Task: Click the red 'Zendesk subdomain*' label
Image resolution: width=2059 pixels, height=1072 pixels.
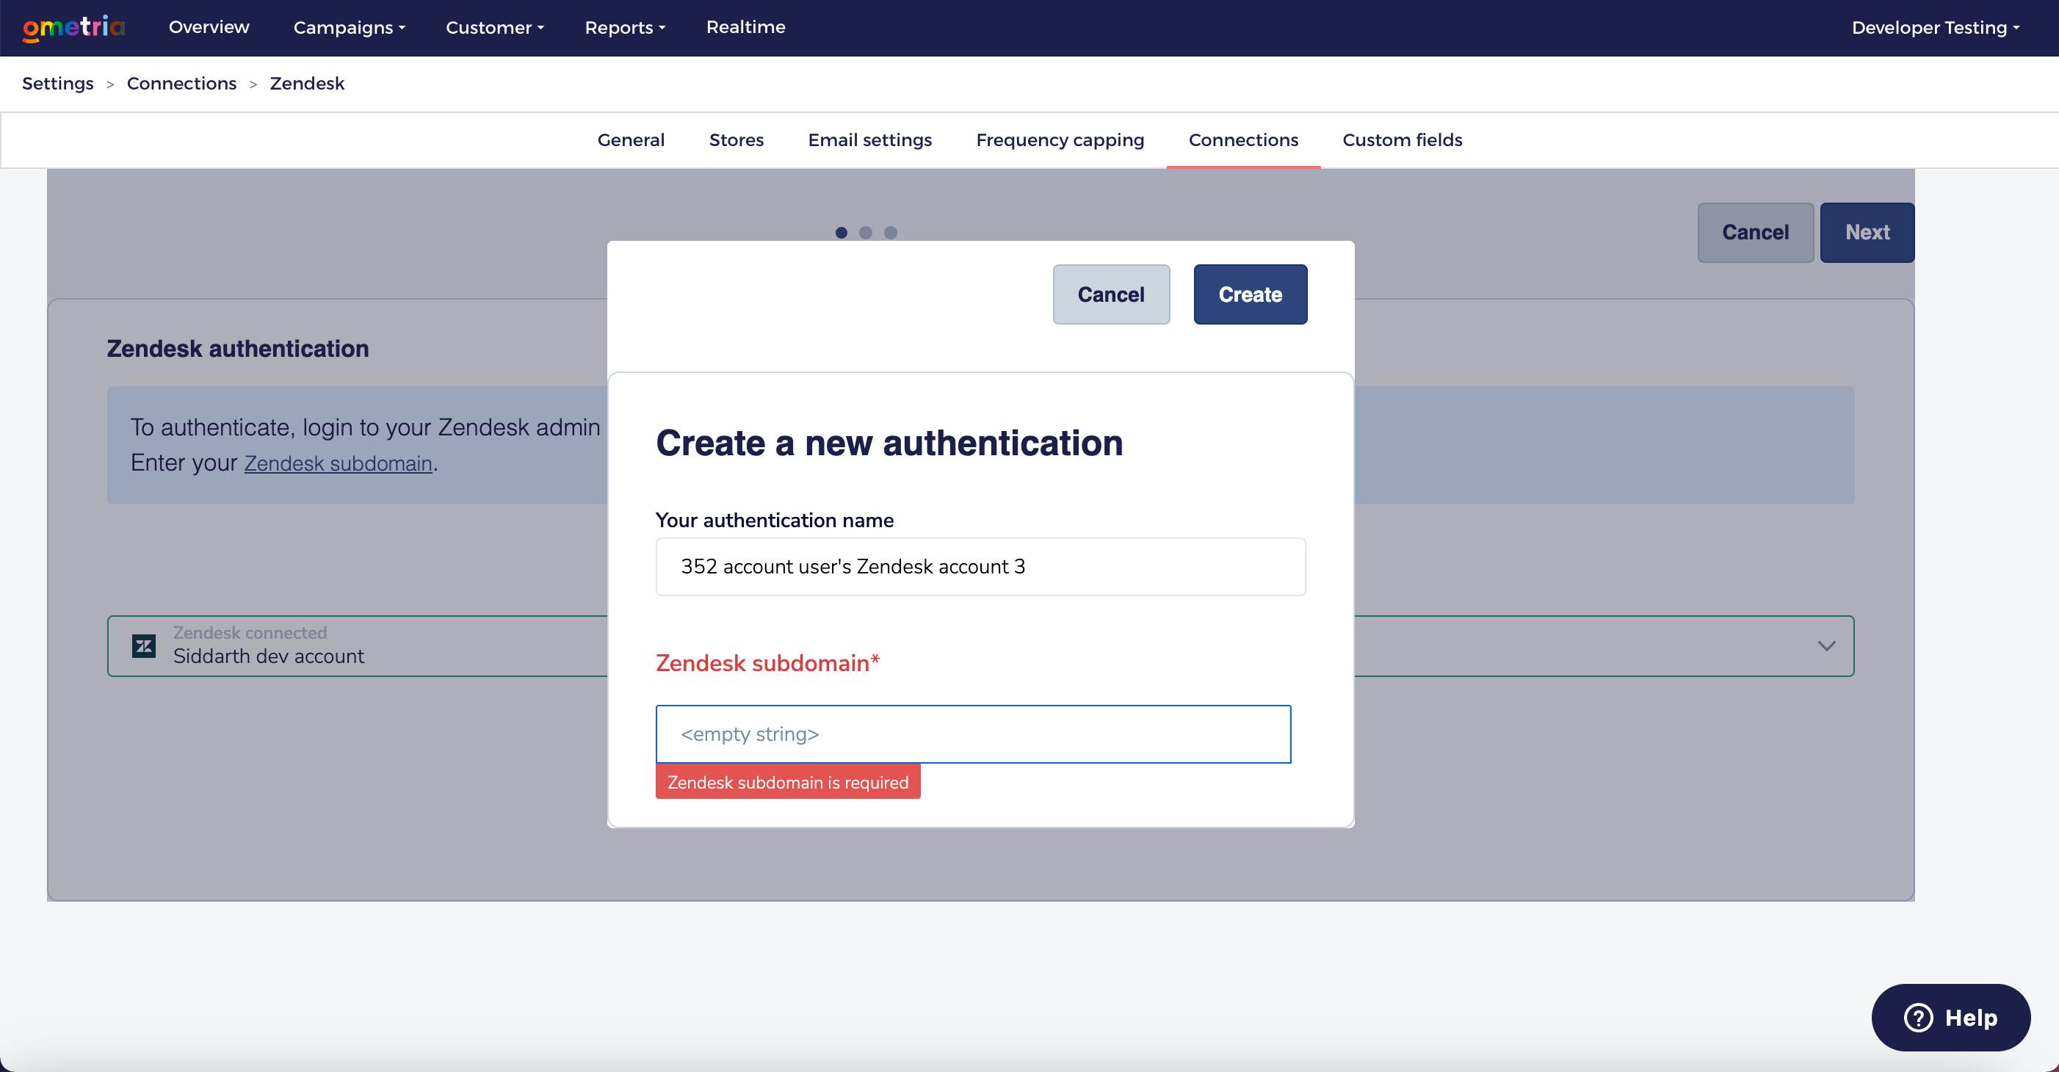Action: click(x=767, y=663)
